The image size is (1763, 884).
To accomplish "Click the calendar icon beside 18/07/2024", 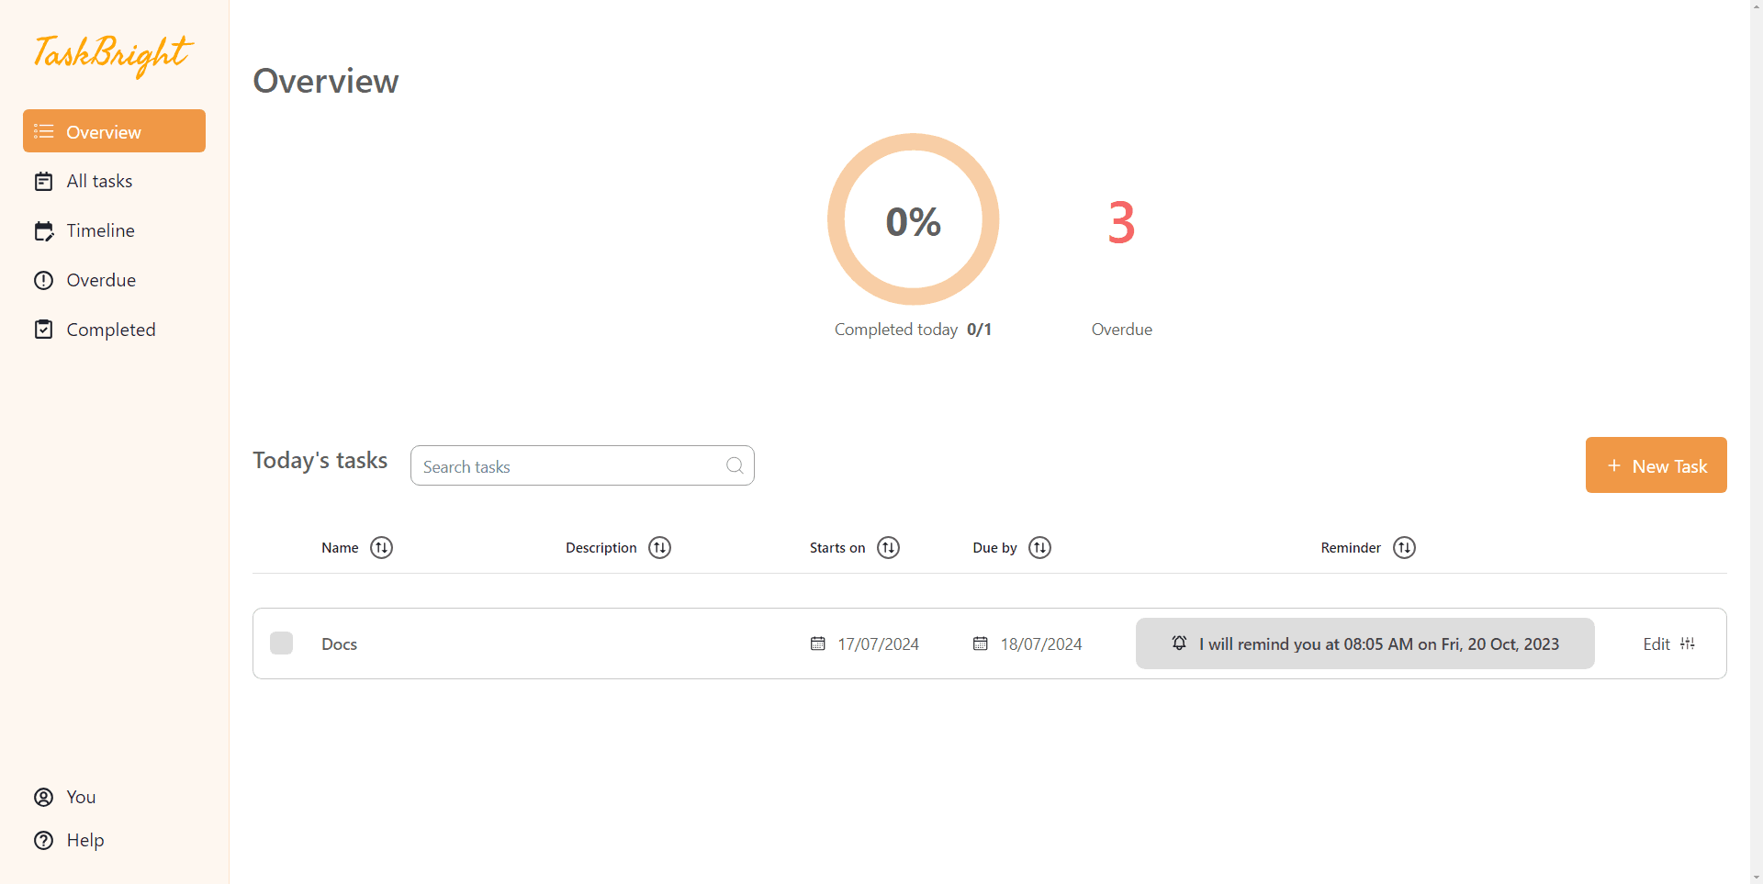I will pyautogui.click(x=980, y=643).
